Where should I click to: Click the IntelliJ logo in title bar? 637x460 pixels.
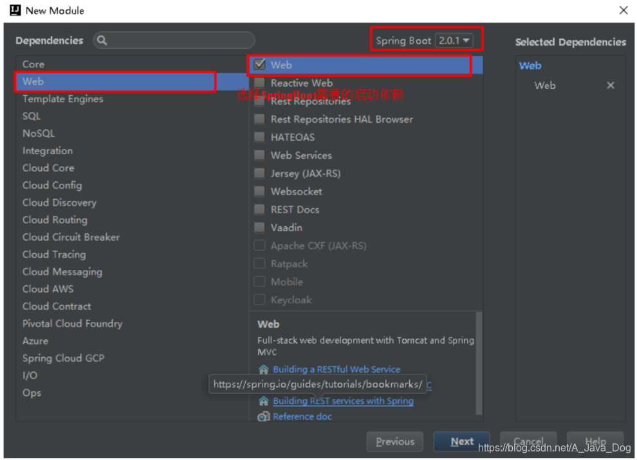pos(15,10)
